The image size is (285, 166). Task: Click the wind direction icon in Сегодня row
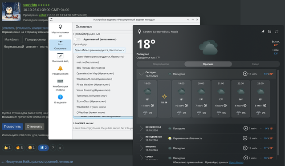(x=245, y=74)
